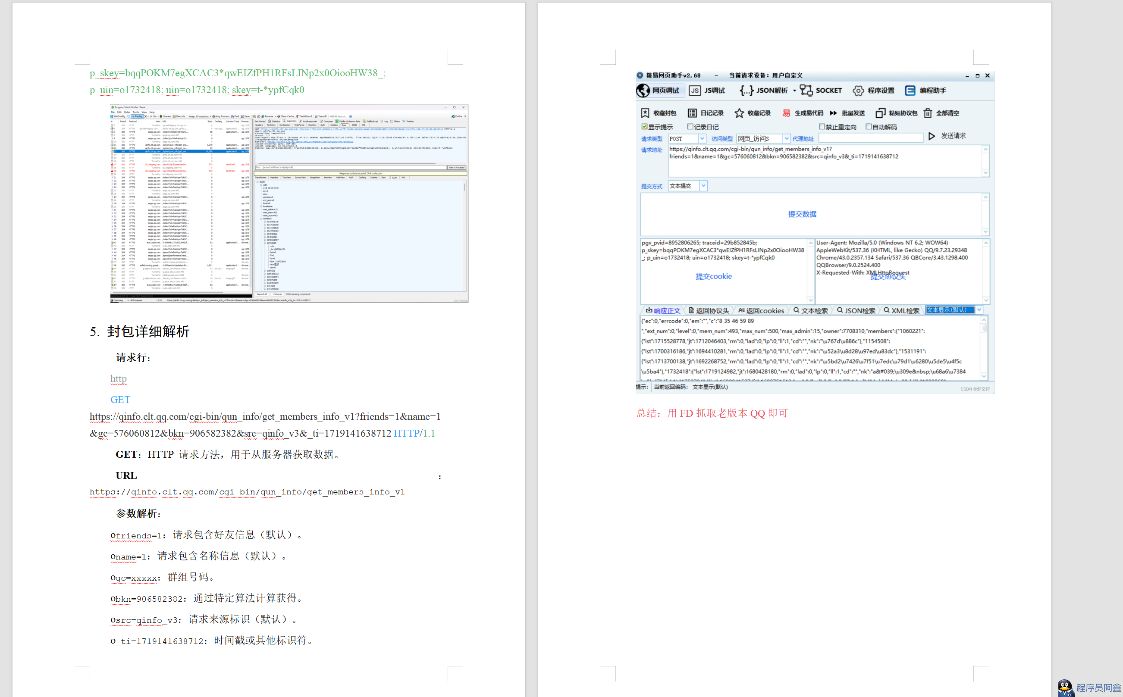The height and width of the screenshot is (697, 1123).
Task: Click the red text "总结：用 FD 抓取老版本 QQ 即可"
Action: (x=712, y=413)
